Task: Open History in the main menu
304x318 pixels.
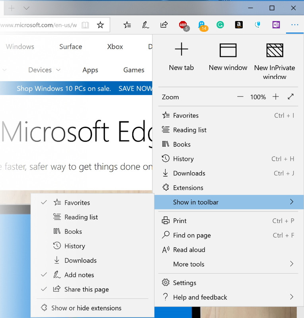Action: coord(228,159)
